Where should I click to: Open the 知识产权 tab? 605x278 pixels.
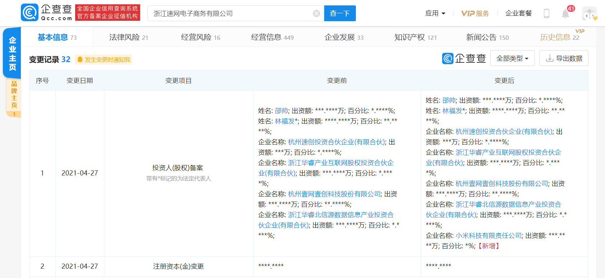415,37
